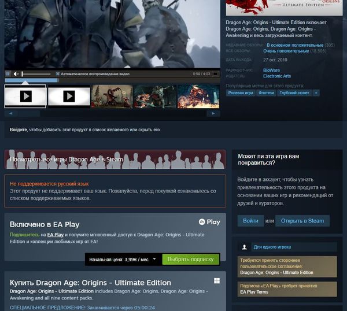The width and height of the screenshot is (347, 311).
Task: Open recent reviews 'В основном положительные'
Action: 295,45
